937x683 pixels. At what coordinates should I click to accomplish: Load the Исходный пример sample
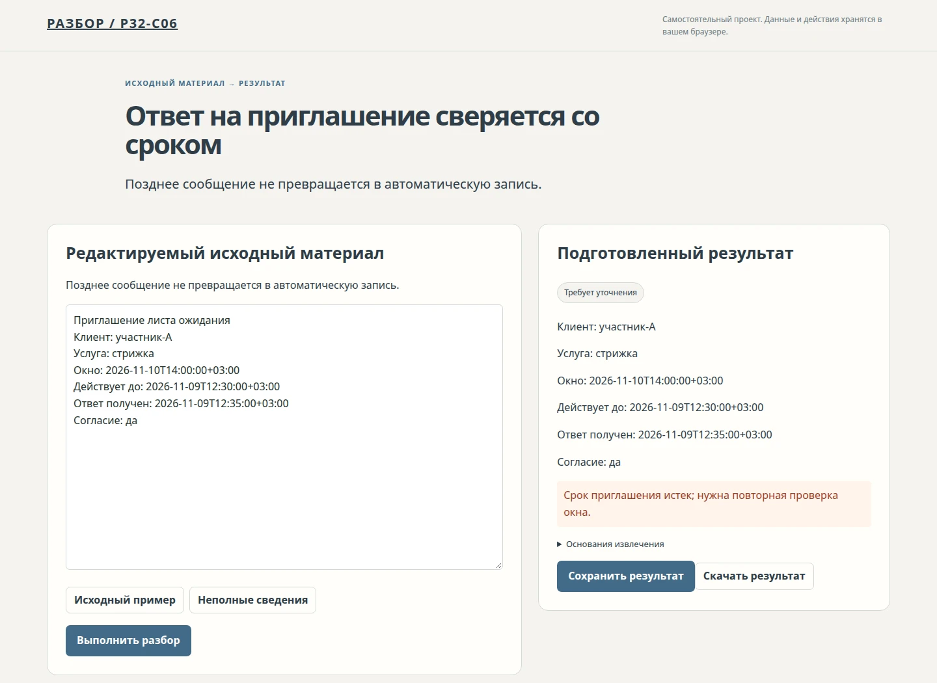(125, 600)
